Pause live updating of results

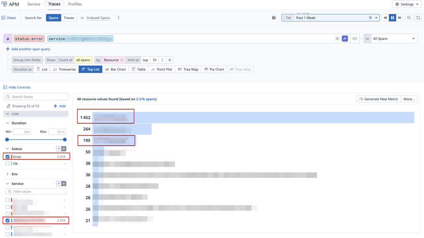(393, 18)
